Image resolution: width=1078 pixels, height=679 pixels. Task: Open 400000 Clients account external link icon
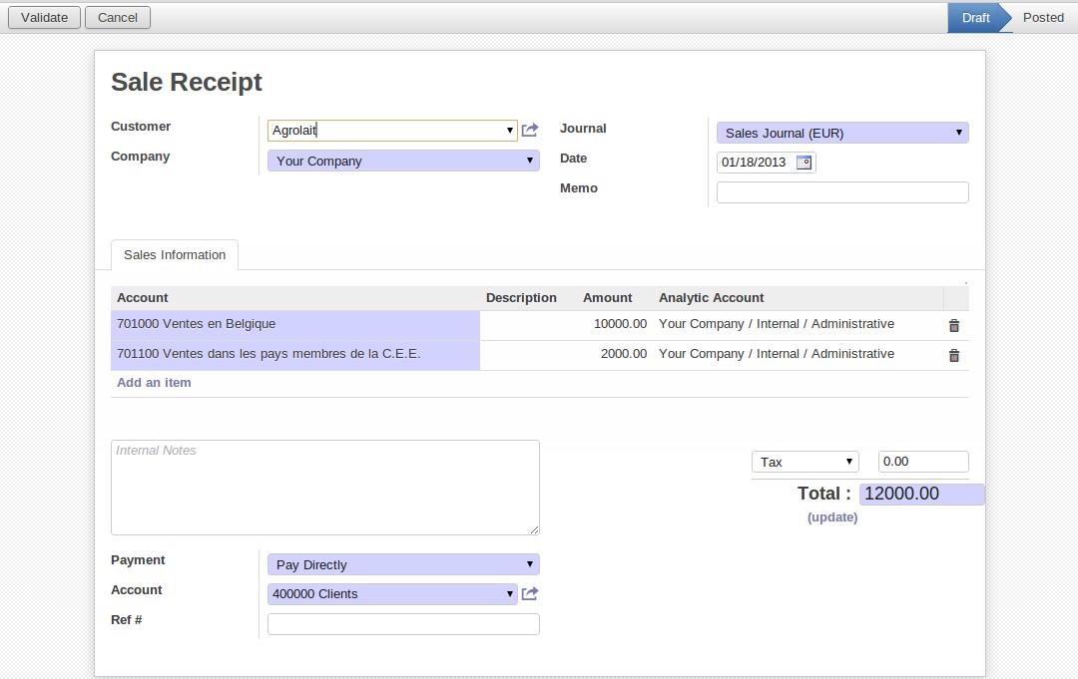530,594
